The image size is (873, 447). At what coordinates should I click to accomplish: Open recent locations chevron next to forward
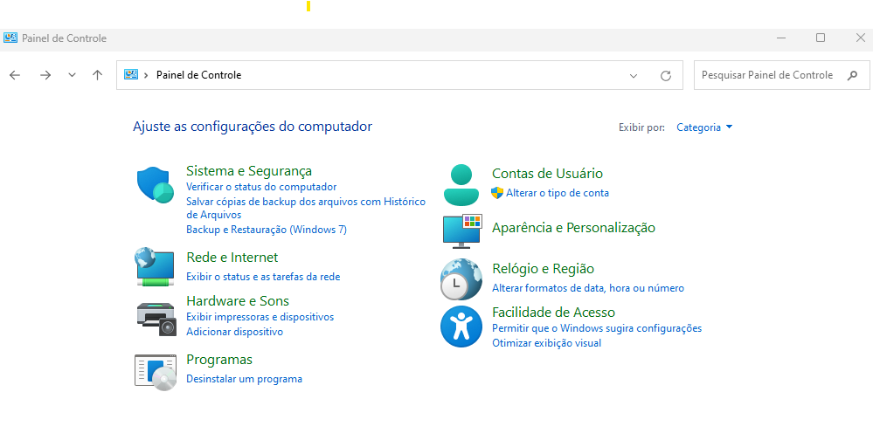click(72, 76)
